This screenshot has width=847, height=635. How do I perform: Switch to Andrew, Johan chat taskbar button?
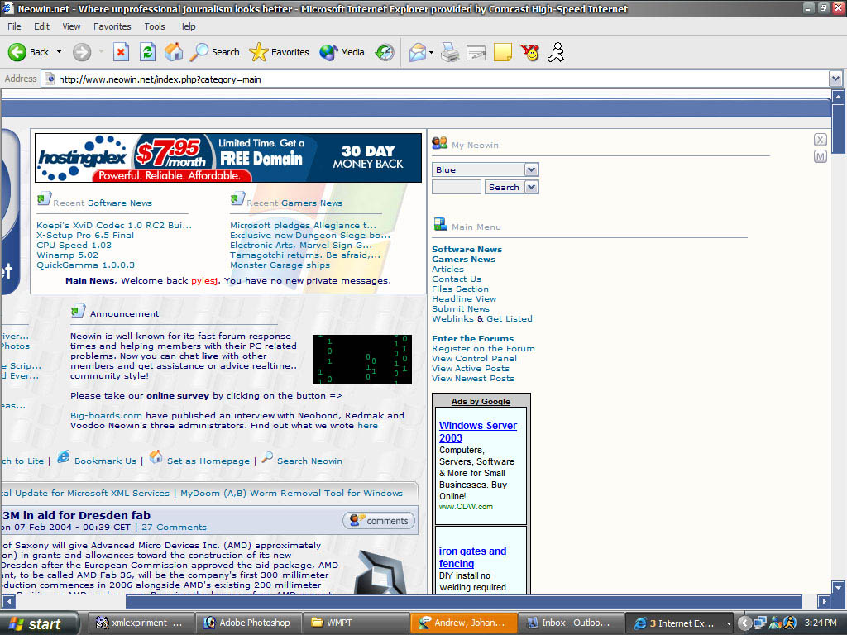coord(463,623)
